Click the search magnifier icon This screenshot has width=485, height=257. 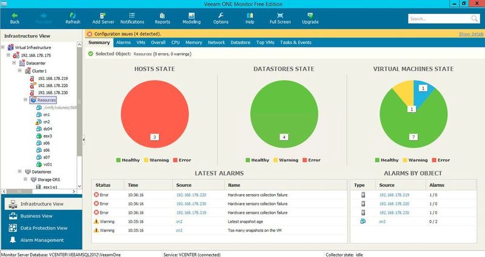click(475, 19)
